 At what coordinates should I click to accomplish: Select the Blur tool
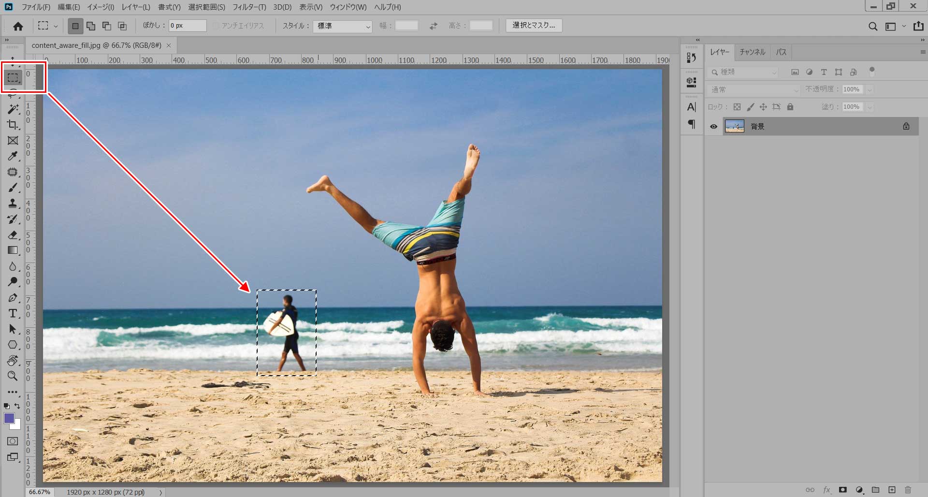coord(13,266)
